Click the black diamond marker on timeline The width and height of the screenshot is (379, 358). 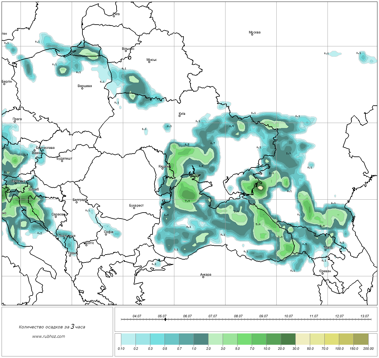click(x=165, y=319)
